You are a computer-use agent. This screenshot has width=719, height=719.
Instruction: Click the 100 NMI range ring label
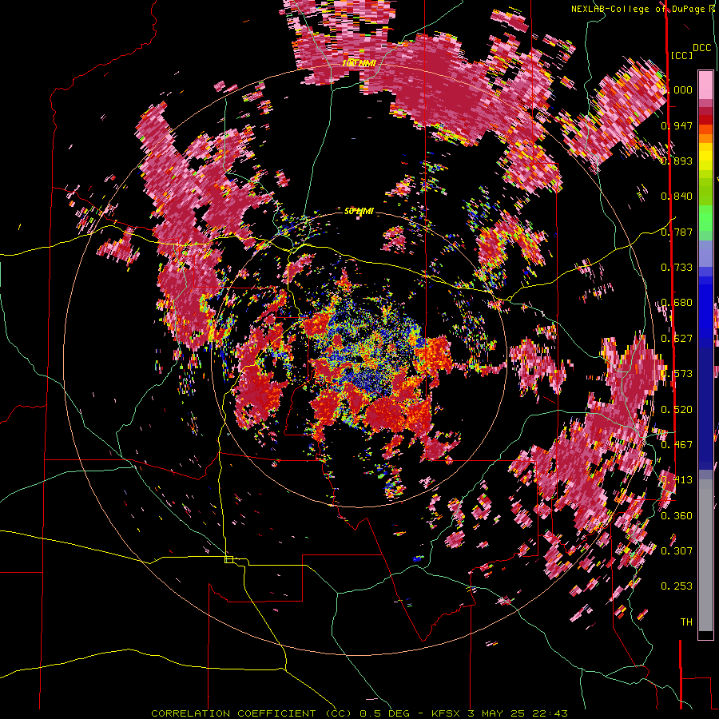tap(359, 63)
